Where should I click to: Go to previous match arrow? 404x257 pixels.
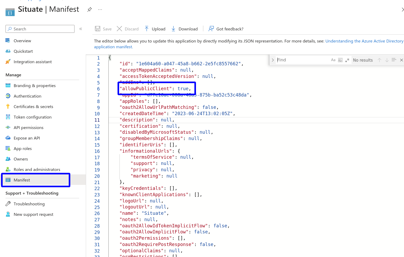tap(379, 60)
